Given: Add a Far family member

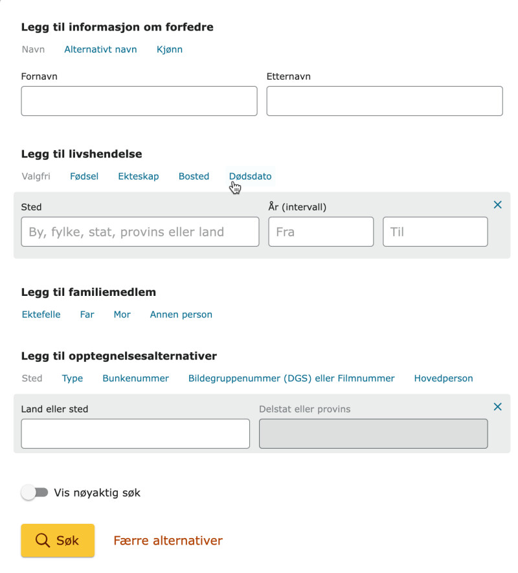Looking at the screenshot, I should [87, 314].
